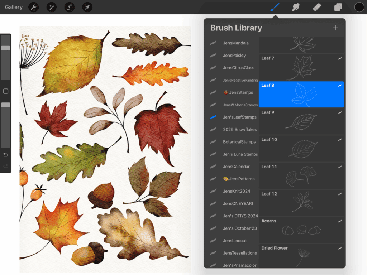
Task: Choose the Leaf 11 brush
Action: 301,176
